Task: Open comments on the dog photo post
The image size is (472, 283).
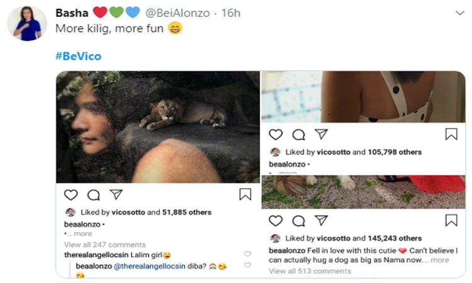Action: [298, 221]
